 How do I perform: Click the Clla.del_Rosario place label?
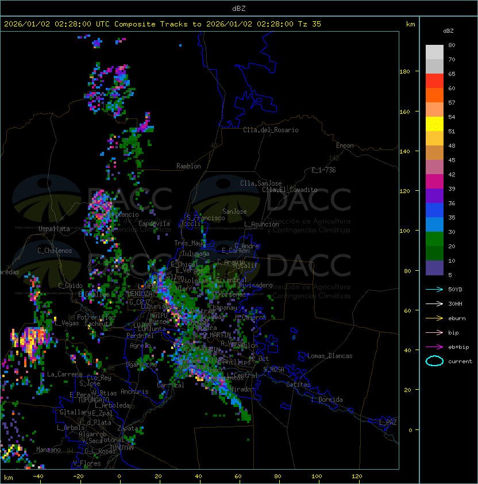click(271, 130)
